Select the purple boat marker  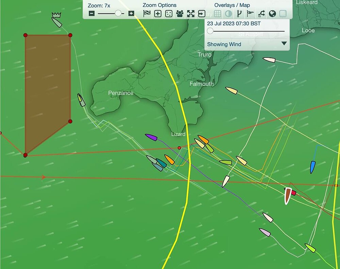click(151, 137)
